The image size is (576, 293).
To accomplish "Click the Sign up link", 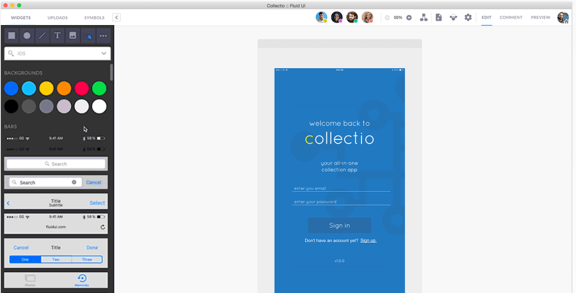I will point(368,240).
